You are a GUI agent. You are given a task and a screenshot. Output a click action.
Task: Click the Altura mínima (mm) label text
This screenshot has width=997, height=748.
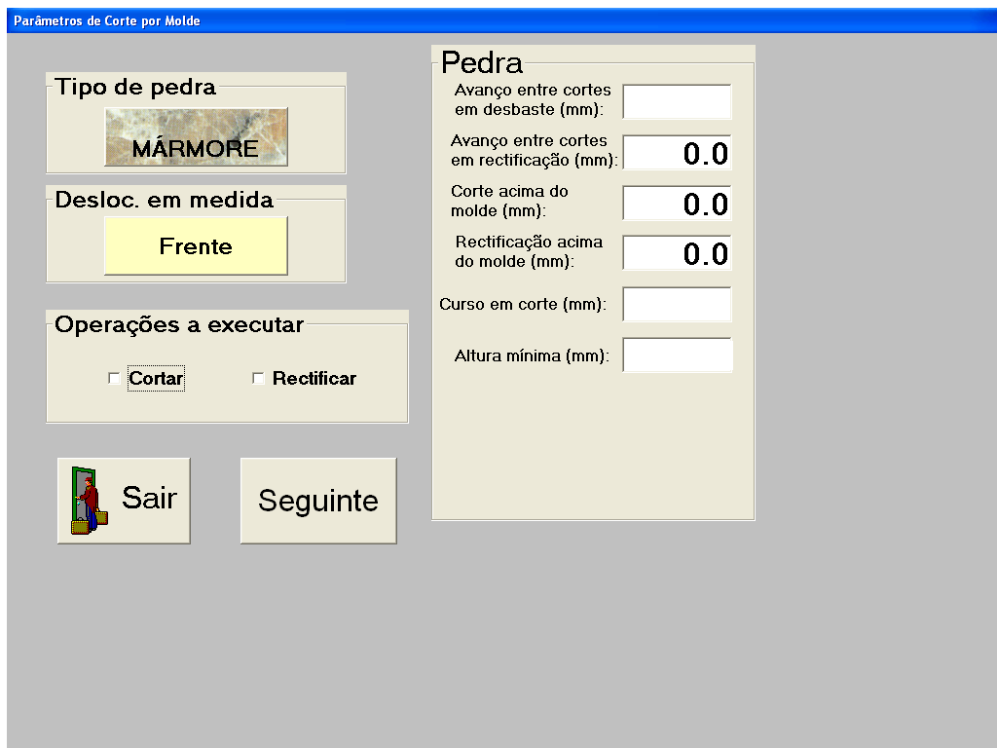pyautogui.click(x=532, y=356)
